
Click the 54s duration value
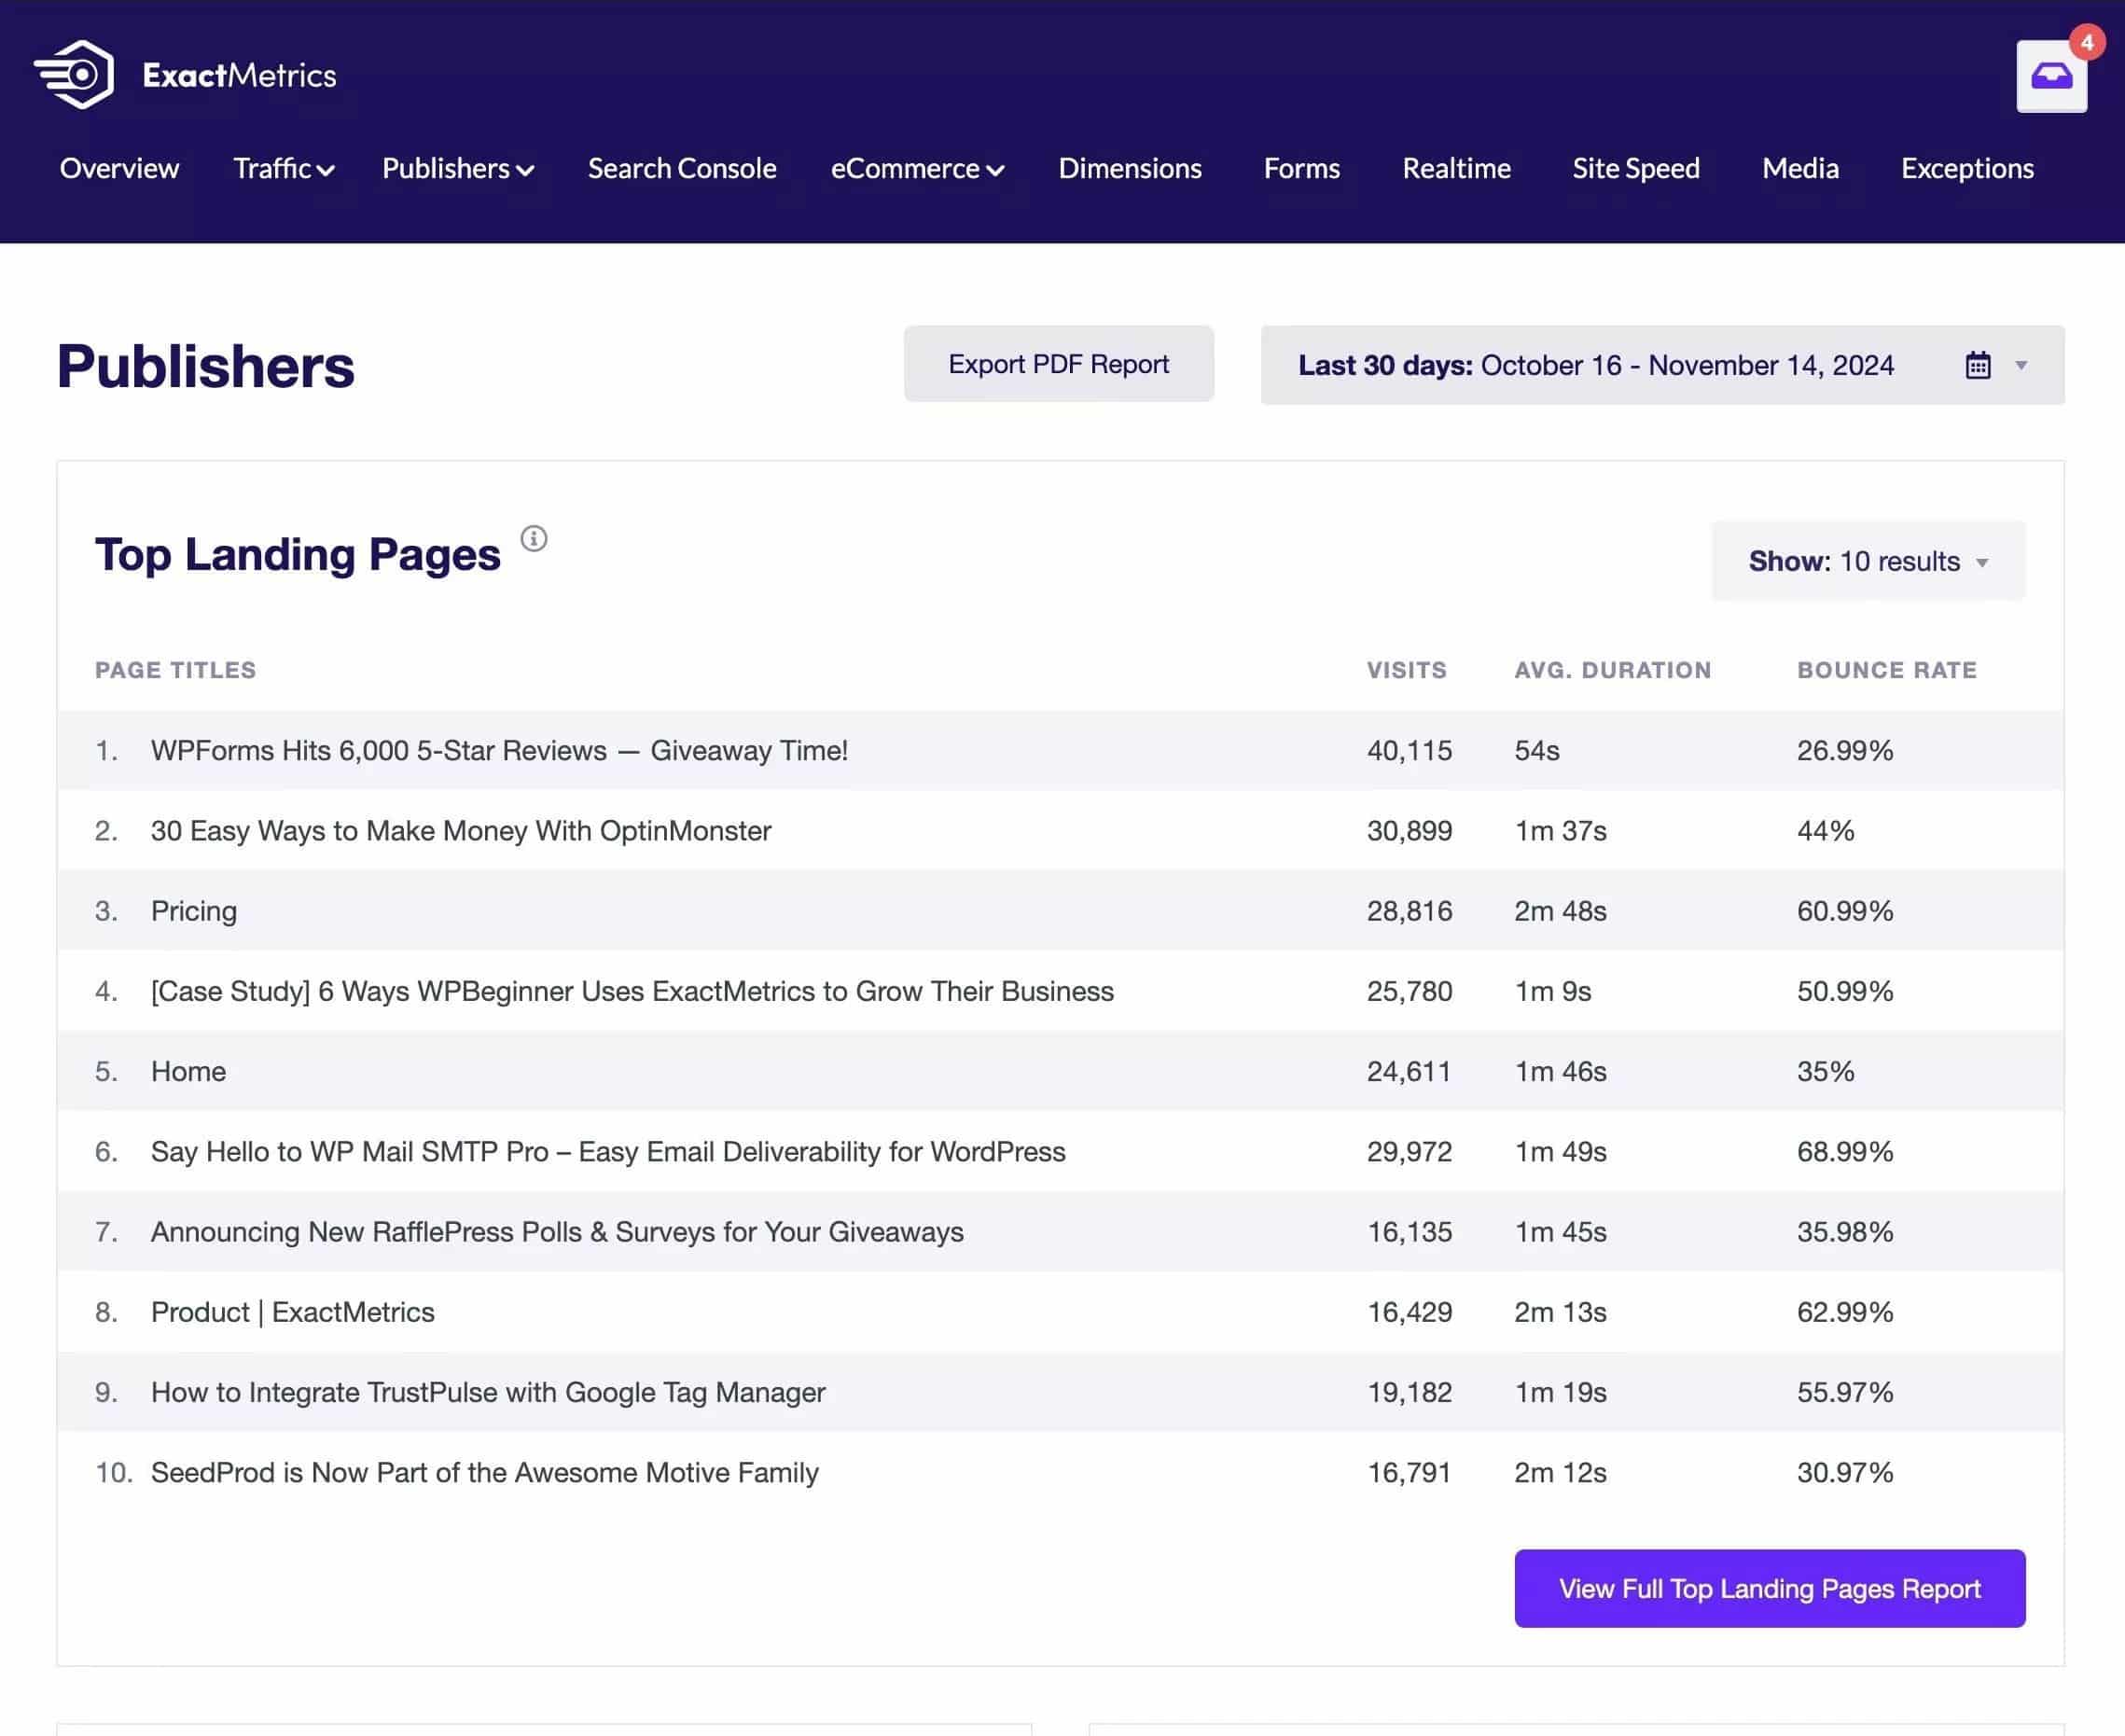1537,751
